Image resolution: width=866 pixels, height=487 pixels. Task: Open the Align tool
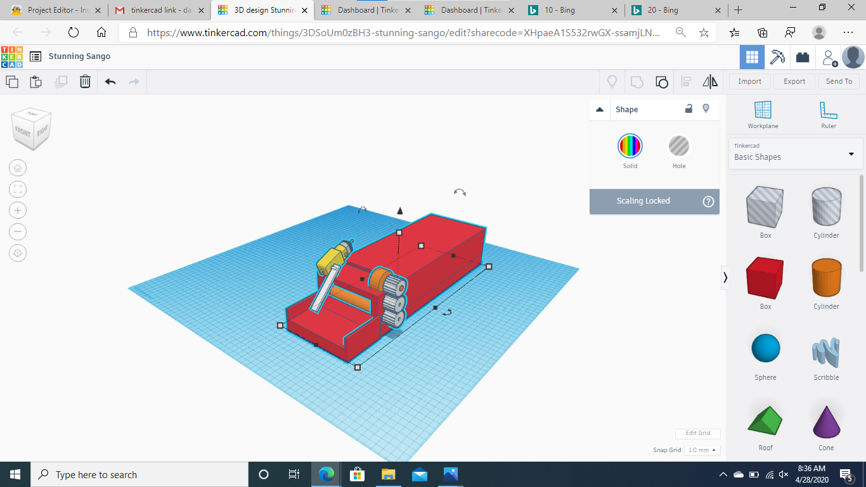pos(686,81)
